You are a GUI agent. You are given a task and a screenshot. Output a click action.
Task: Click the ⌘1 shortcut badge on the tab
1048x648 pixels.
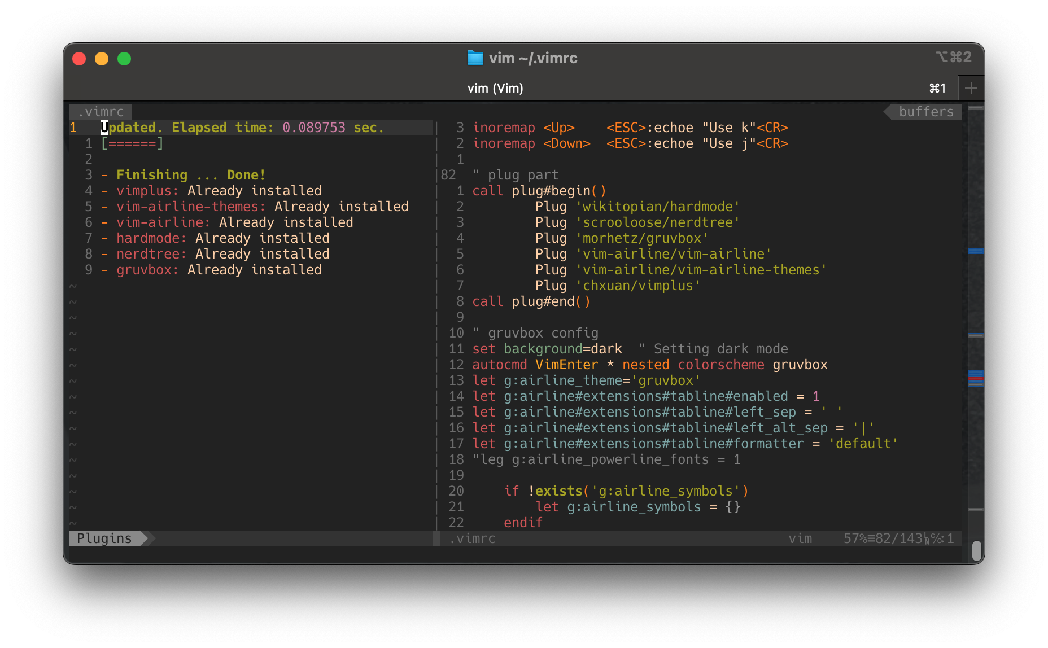click(937, 87)
